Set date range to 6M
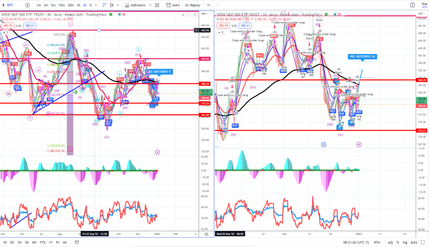This screenshot has width=429, height=247. (34, 242)
